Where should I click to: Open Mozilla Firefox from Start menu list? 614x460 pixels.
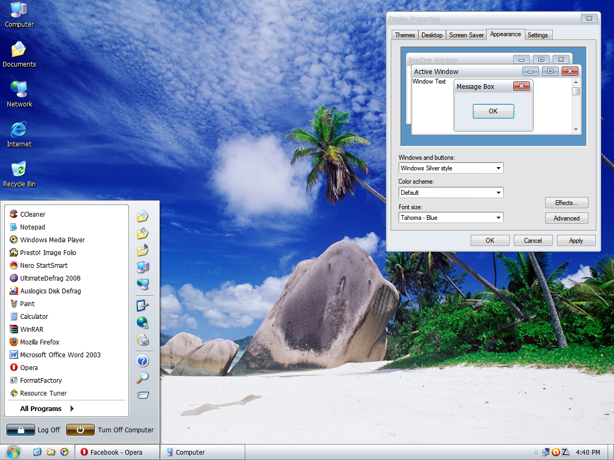[39, 342]
